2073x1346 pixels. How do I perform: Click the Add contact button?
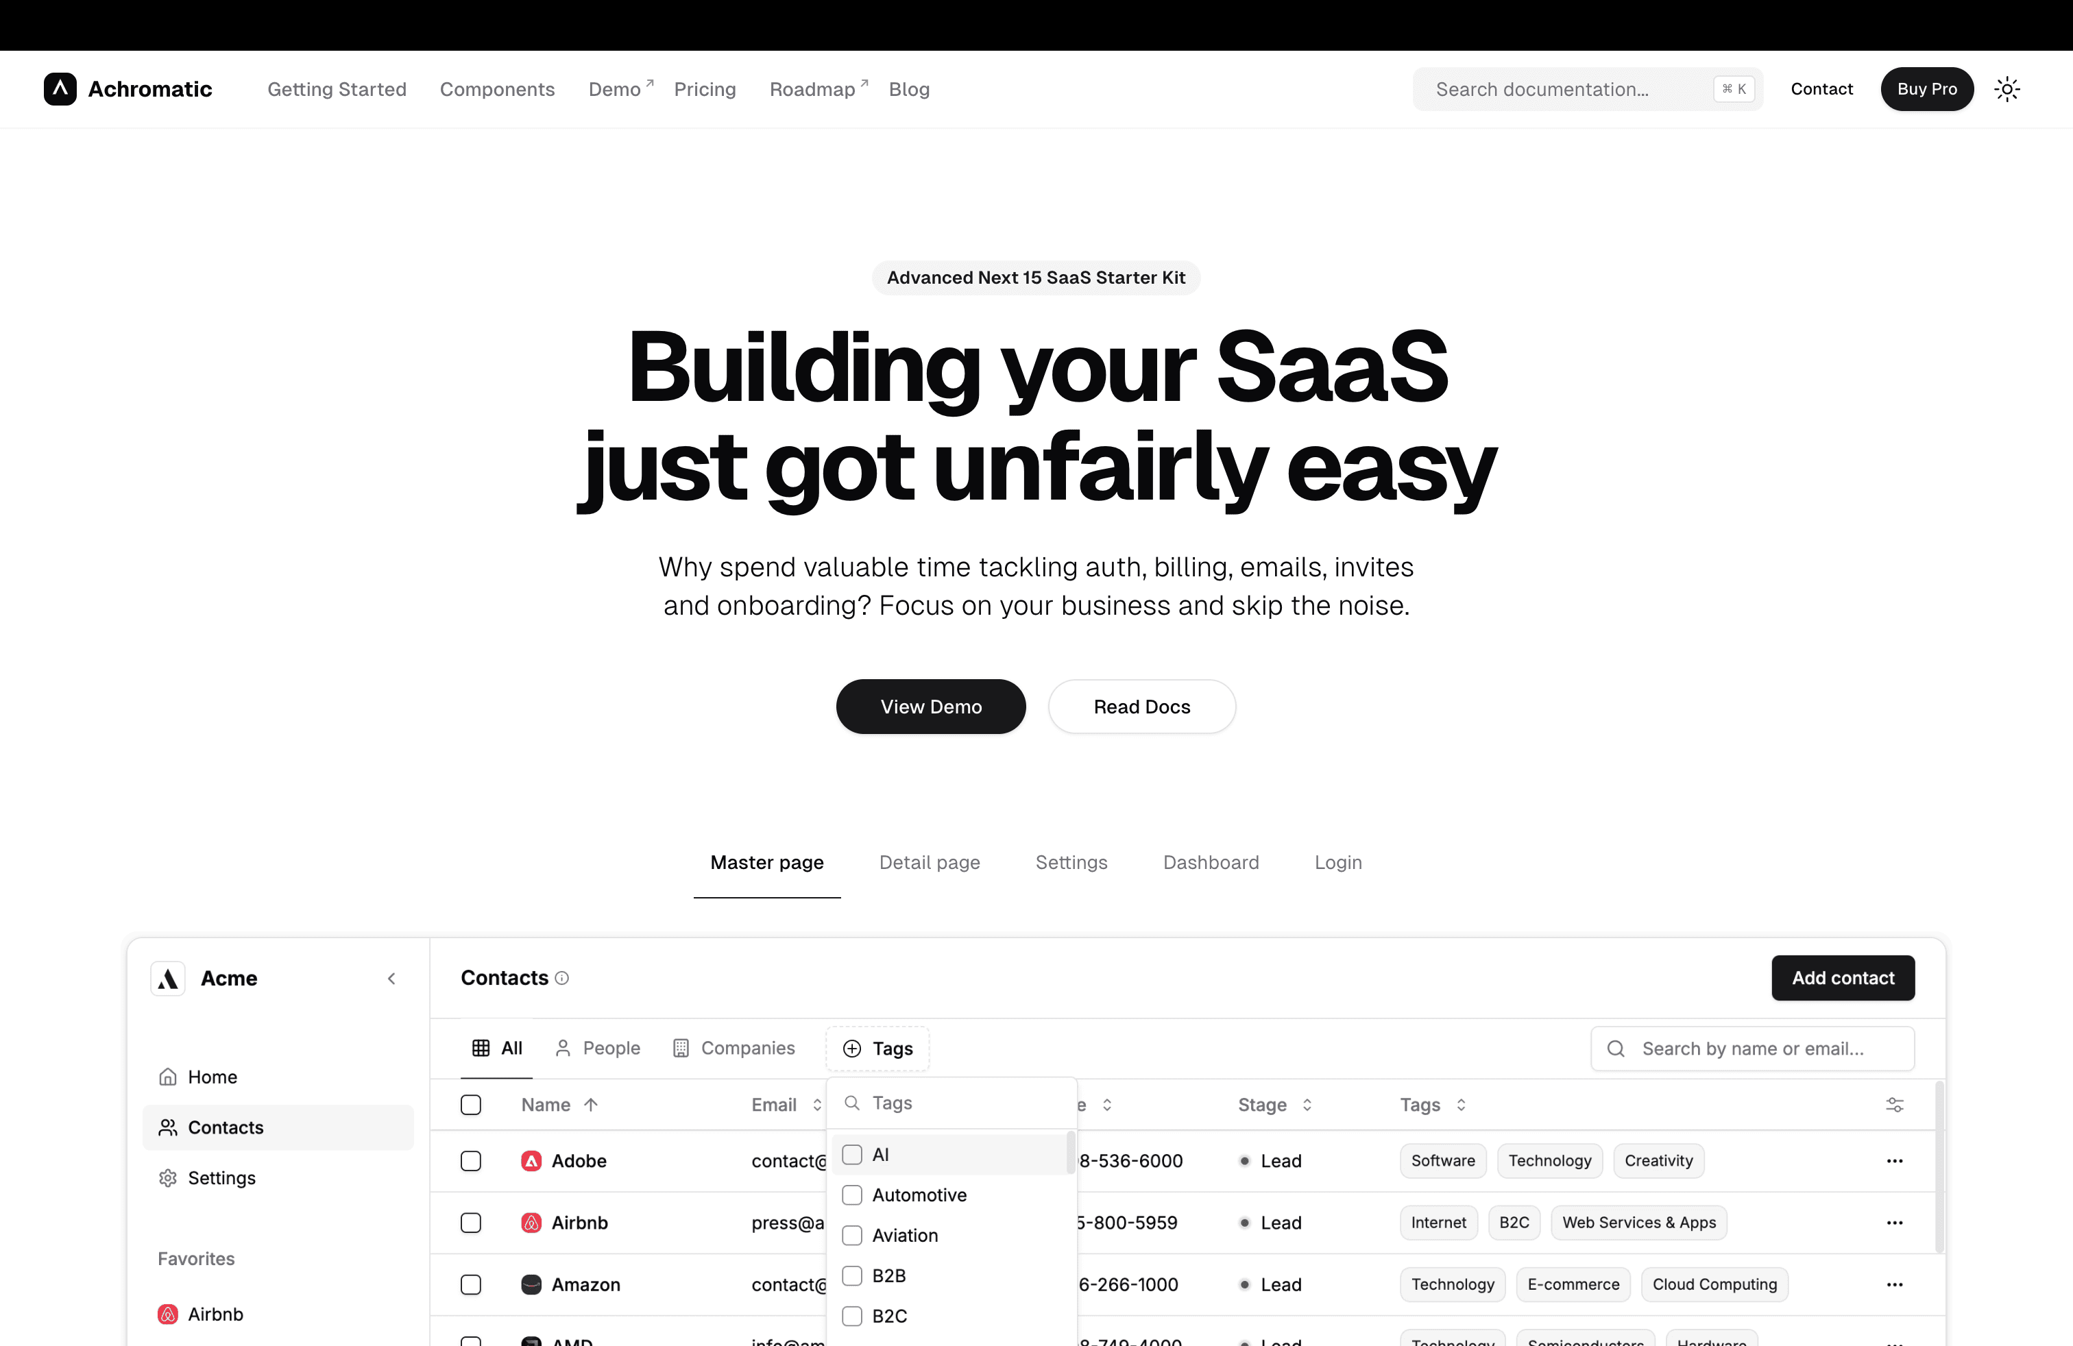pos(1842,977)
